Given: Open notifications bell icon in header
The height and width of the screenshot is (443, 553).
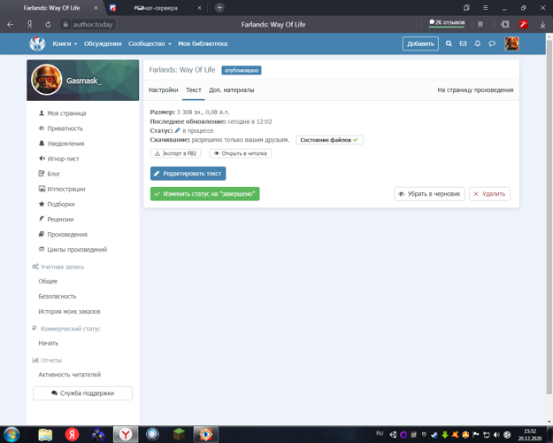Looking at the screenshot, I should [x=478, y=43].
